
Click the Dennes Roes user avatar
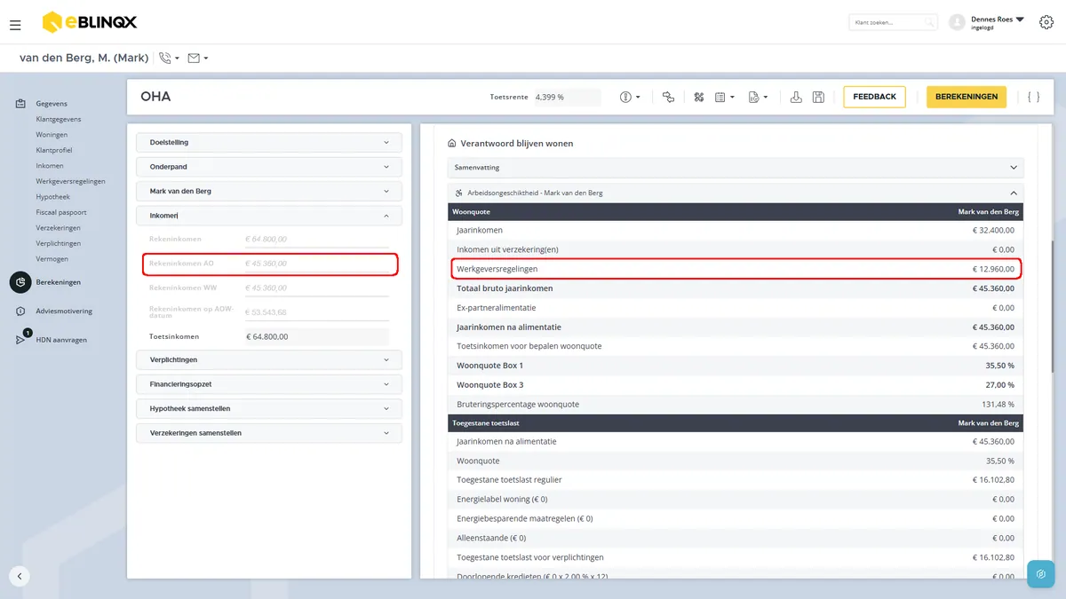click(x=957, y=22)
